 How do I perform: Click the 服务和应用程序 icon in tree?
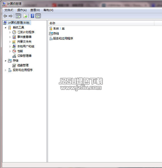pos(10,70)
